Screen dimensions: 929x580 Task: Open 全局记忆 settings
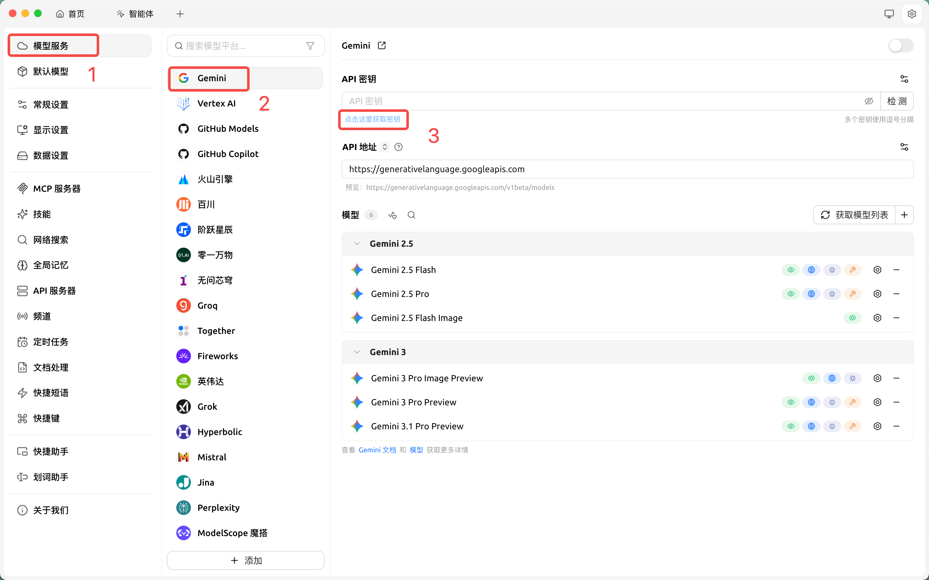pos(80,265)
